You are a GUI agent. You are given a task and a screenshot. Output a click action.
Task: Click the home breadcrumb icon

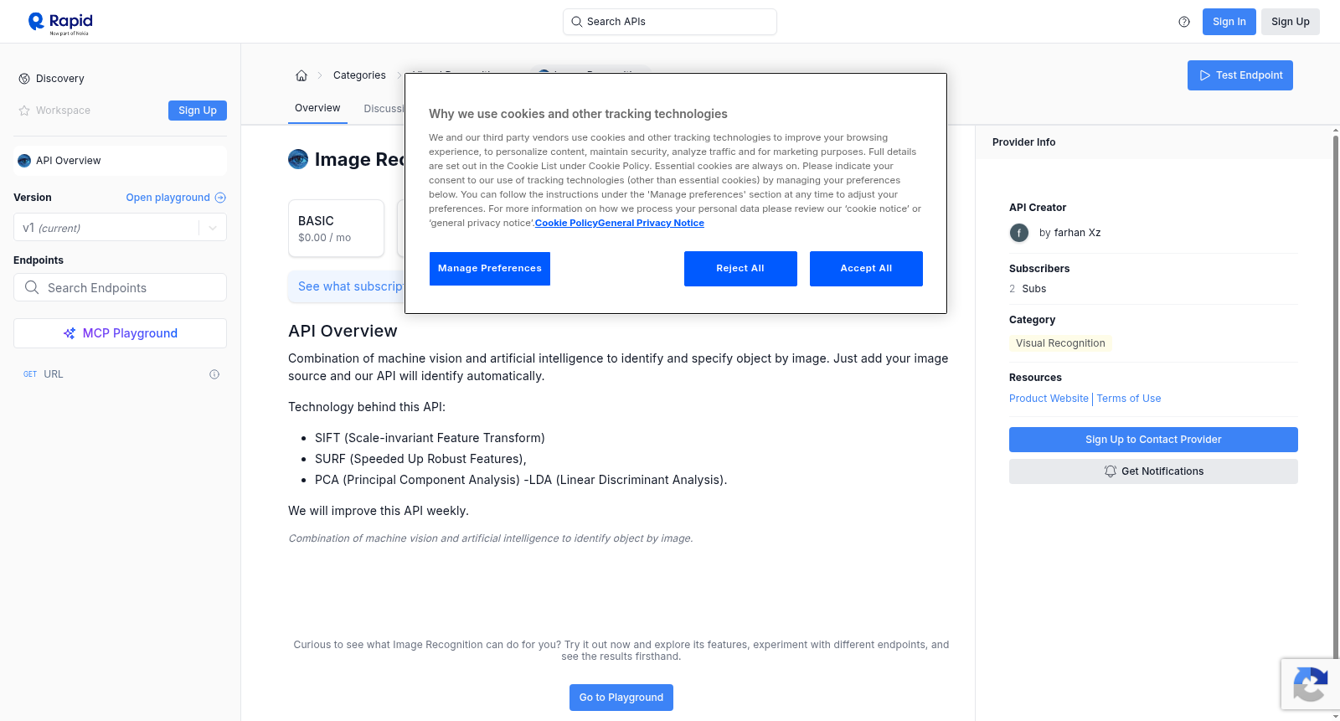coord(301,75)
